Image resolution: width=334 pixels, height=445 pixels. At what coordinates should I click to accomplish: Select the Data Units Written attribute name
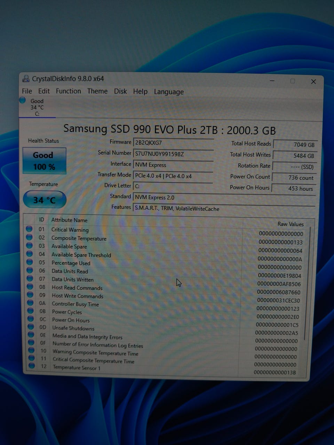click(x=73, y=280)
